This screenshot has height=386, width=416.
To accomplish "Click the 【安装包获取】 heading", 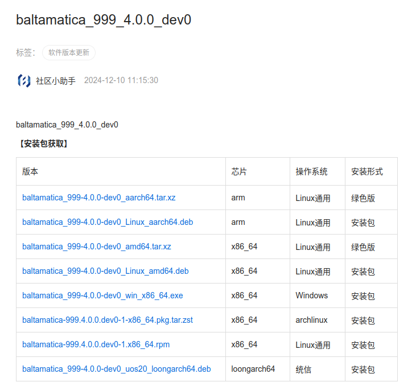I will coord(44,143).
